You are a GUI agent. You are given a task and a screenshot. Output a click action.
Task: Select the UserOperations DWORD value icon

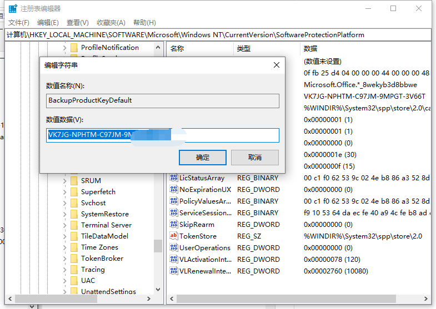(174, 247)
